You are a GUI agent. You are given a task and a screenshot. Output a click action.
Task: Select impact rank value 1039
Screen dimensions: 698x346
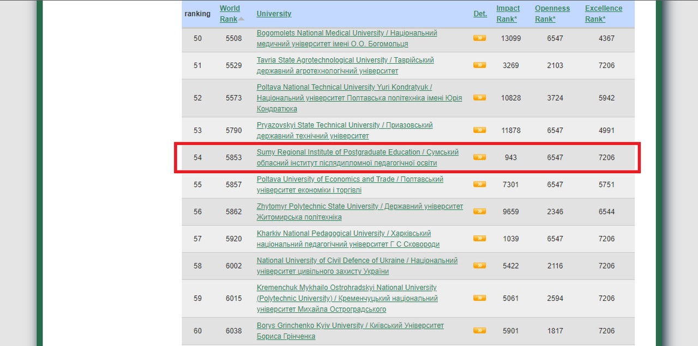pos(511,239)
